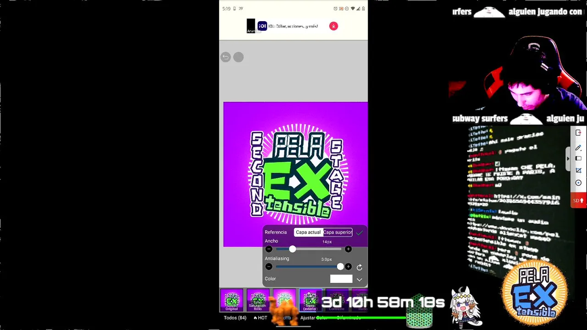587x330 pixels.
Task: Open the white Color swatch
Action: point(341,279)
